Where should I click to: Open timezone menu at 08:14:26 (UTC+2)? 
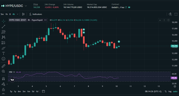pos(153,92)
